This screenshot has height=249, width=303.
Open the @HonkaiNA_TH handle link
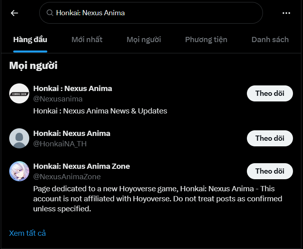(x=60, y=144)
